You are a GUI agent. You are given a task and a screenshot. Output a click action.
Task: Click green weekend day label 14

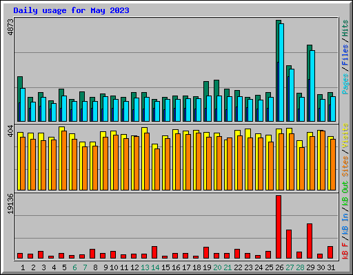(x=155, y=267)
